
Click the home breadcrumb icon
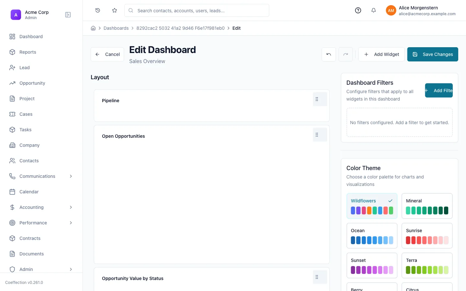93,28
